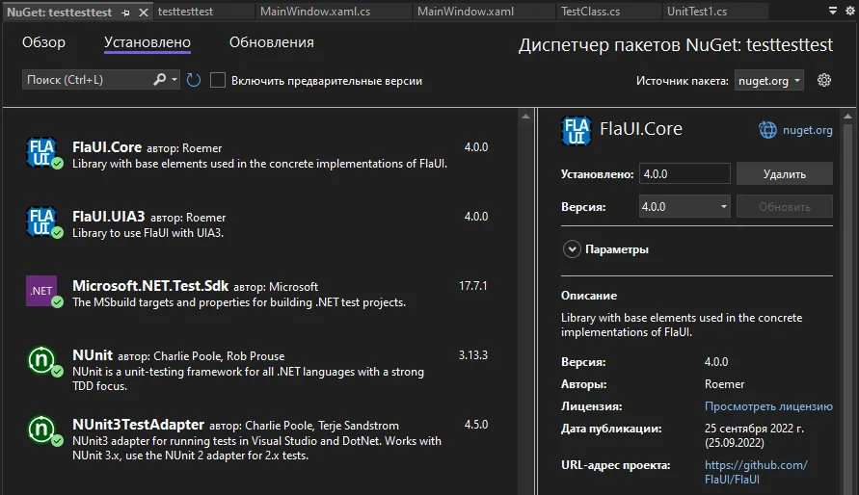Enable include prerelease versions checkbox
This screenshot has height=495, width=859.
[218, 80]
